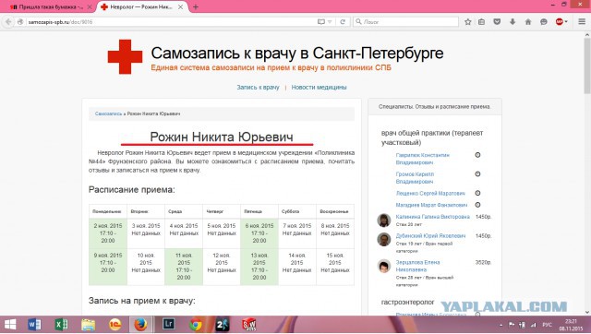Select the 'Невролог — Рожин Ник...' tab
The height and width of the screenshot is (334, 591).
141,6
